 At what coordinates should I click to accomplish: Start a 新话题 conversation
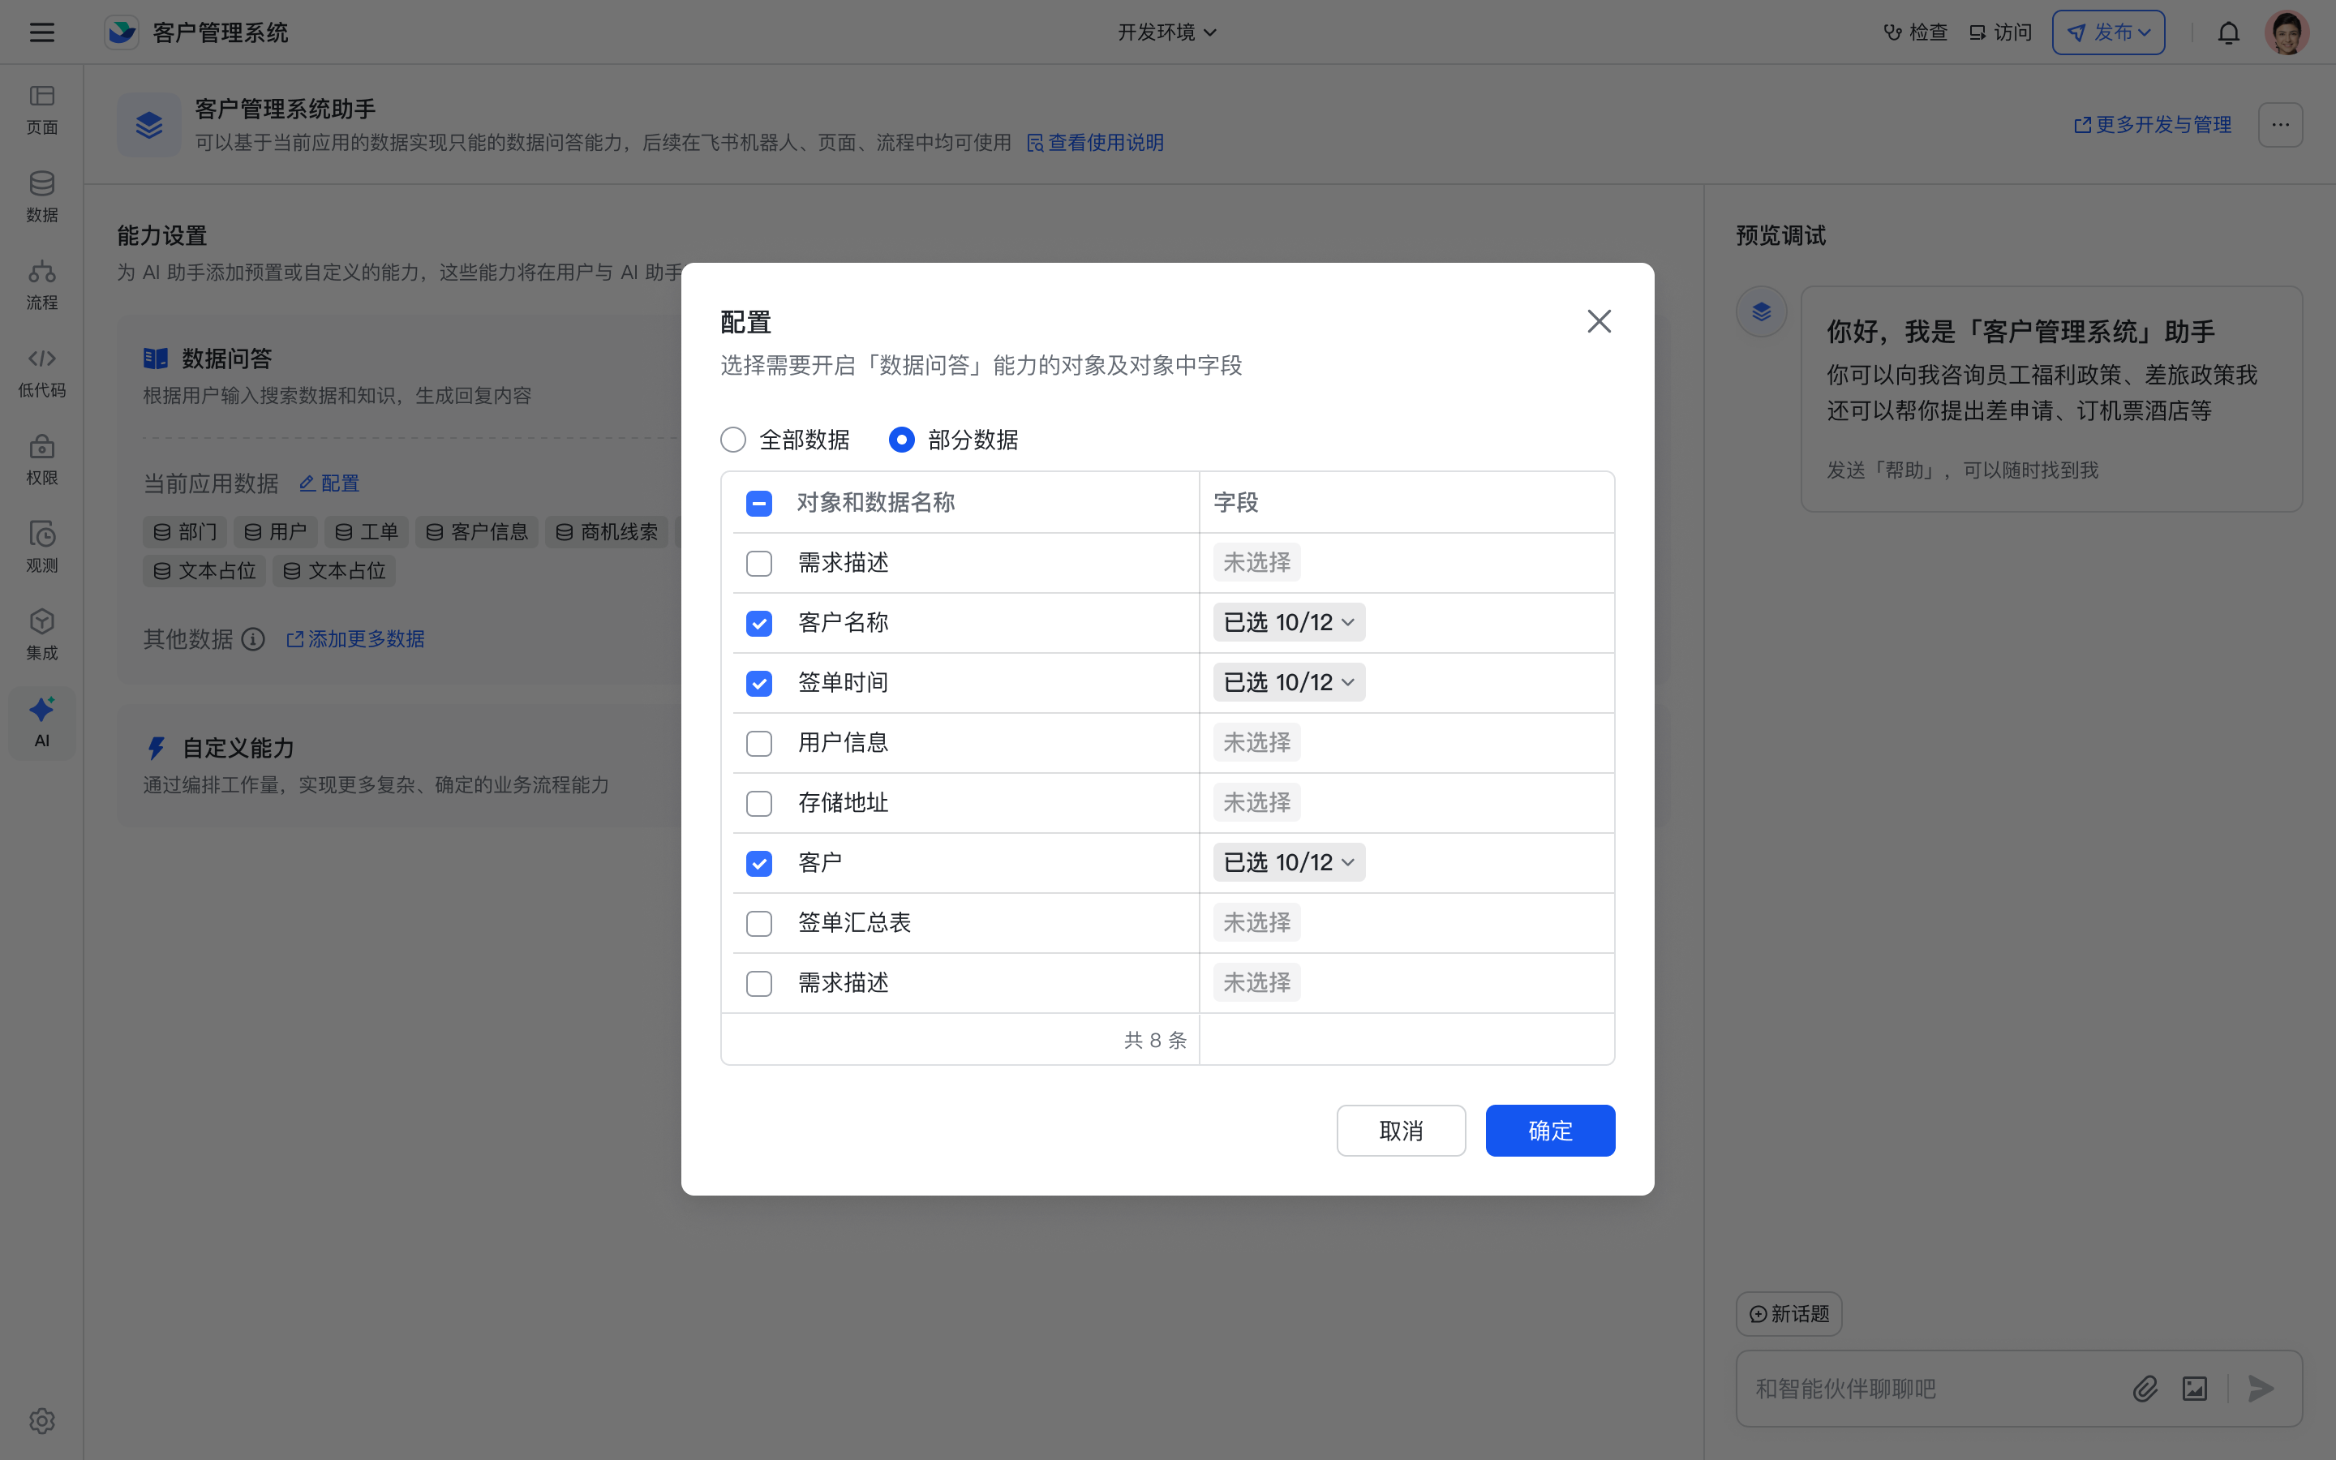[x=1788, y=1313]
